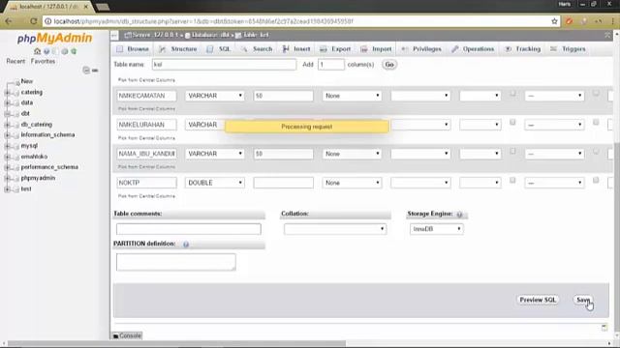Image resolution: width=620 pixels, height=348 pixels.
Task: Open the Collation dropdown under table options
Action: [x=335, y=229]
